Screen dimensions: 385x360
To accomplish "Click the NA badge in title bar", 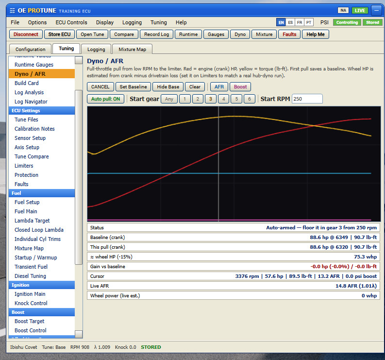I will (x=343, y=10).
